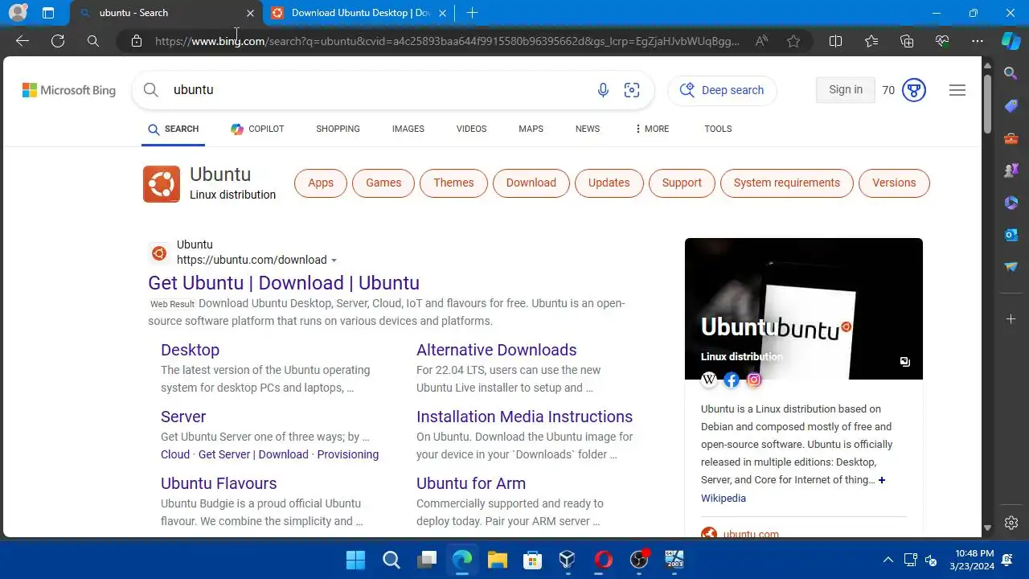The width and height of the screenshot is (1029, 579).
Task: Click the Deep search button
Action: (x=722, y=90)
